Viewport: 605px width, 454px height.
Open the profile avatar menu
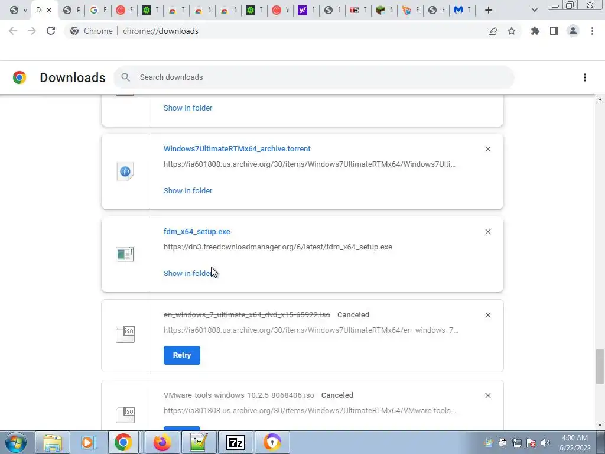point(573,31)
